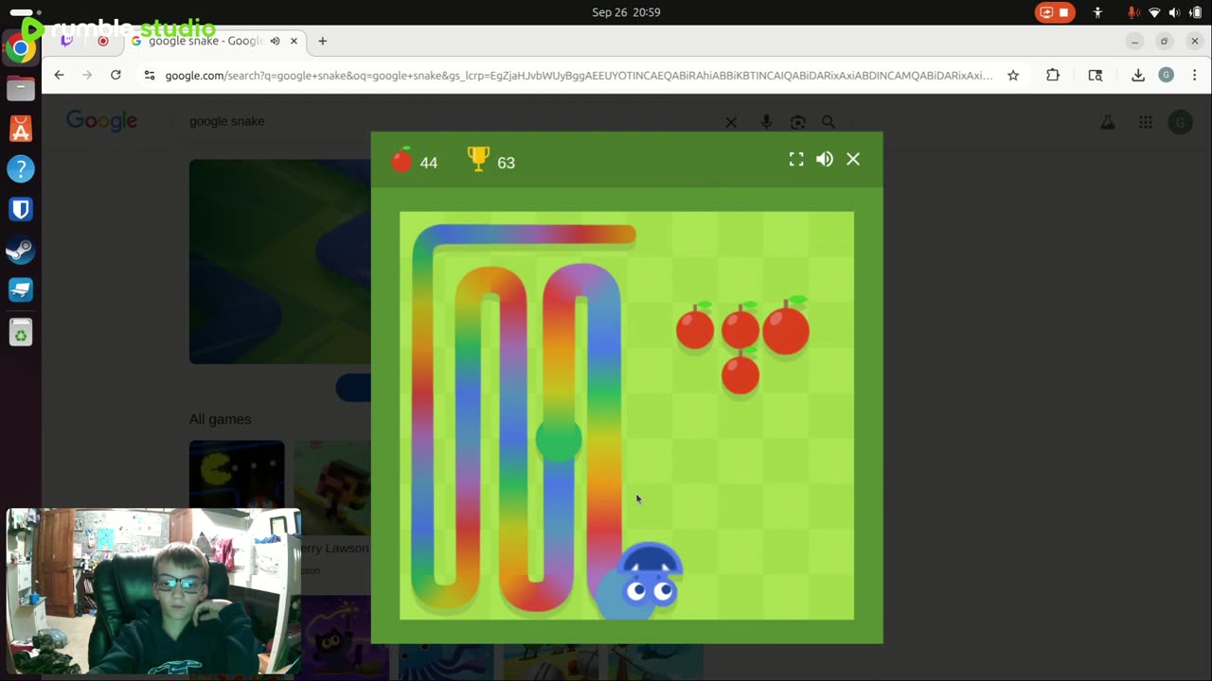
Task: Close the google snake tab
Action: coord(294,42)
